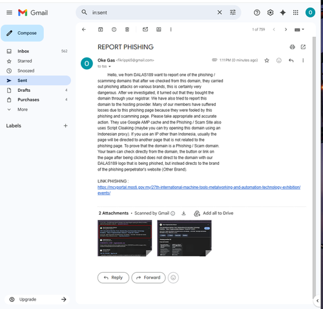The image size is (323, 309).
Task: Open the message's three-dot More menu
Action: click(x=303, y=60)
